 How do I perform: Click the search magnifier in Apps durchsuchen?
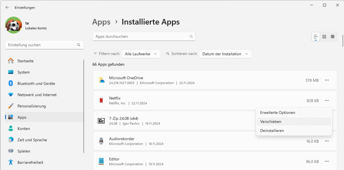coord(191,36)
